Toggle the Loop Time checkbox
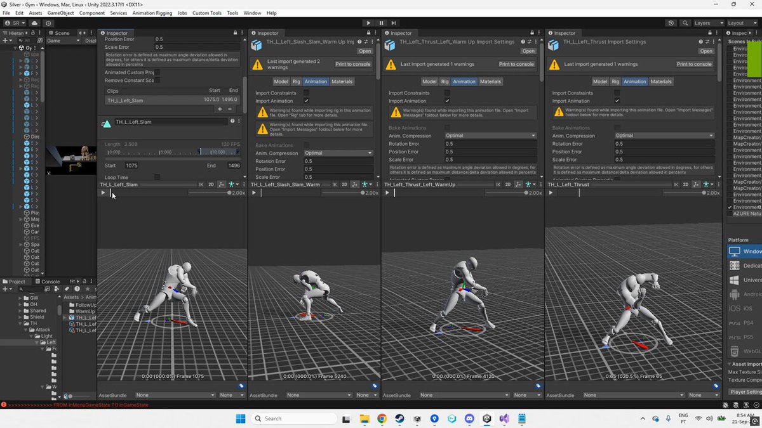The height and width of the screenshot is (428, 762). [157, 178]
